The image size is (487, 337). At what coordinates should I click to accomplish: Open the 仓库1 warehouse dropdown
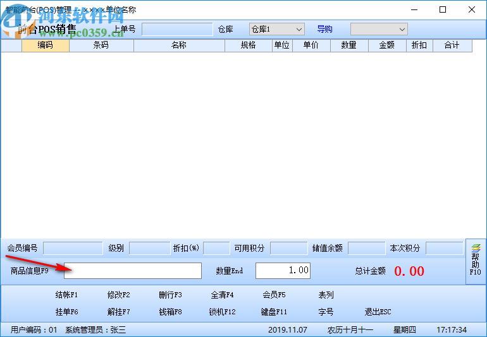(277, 30)
